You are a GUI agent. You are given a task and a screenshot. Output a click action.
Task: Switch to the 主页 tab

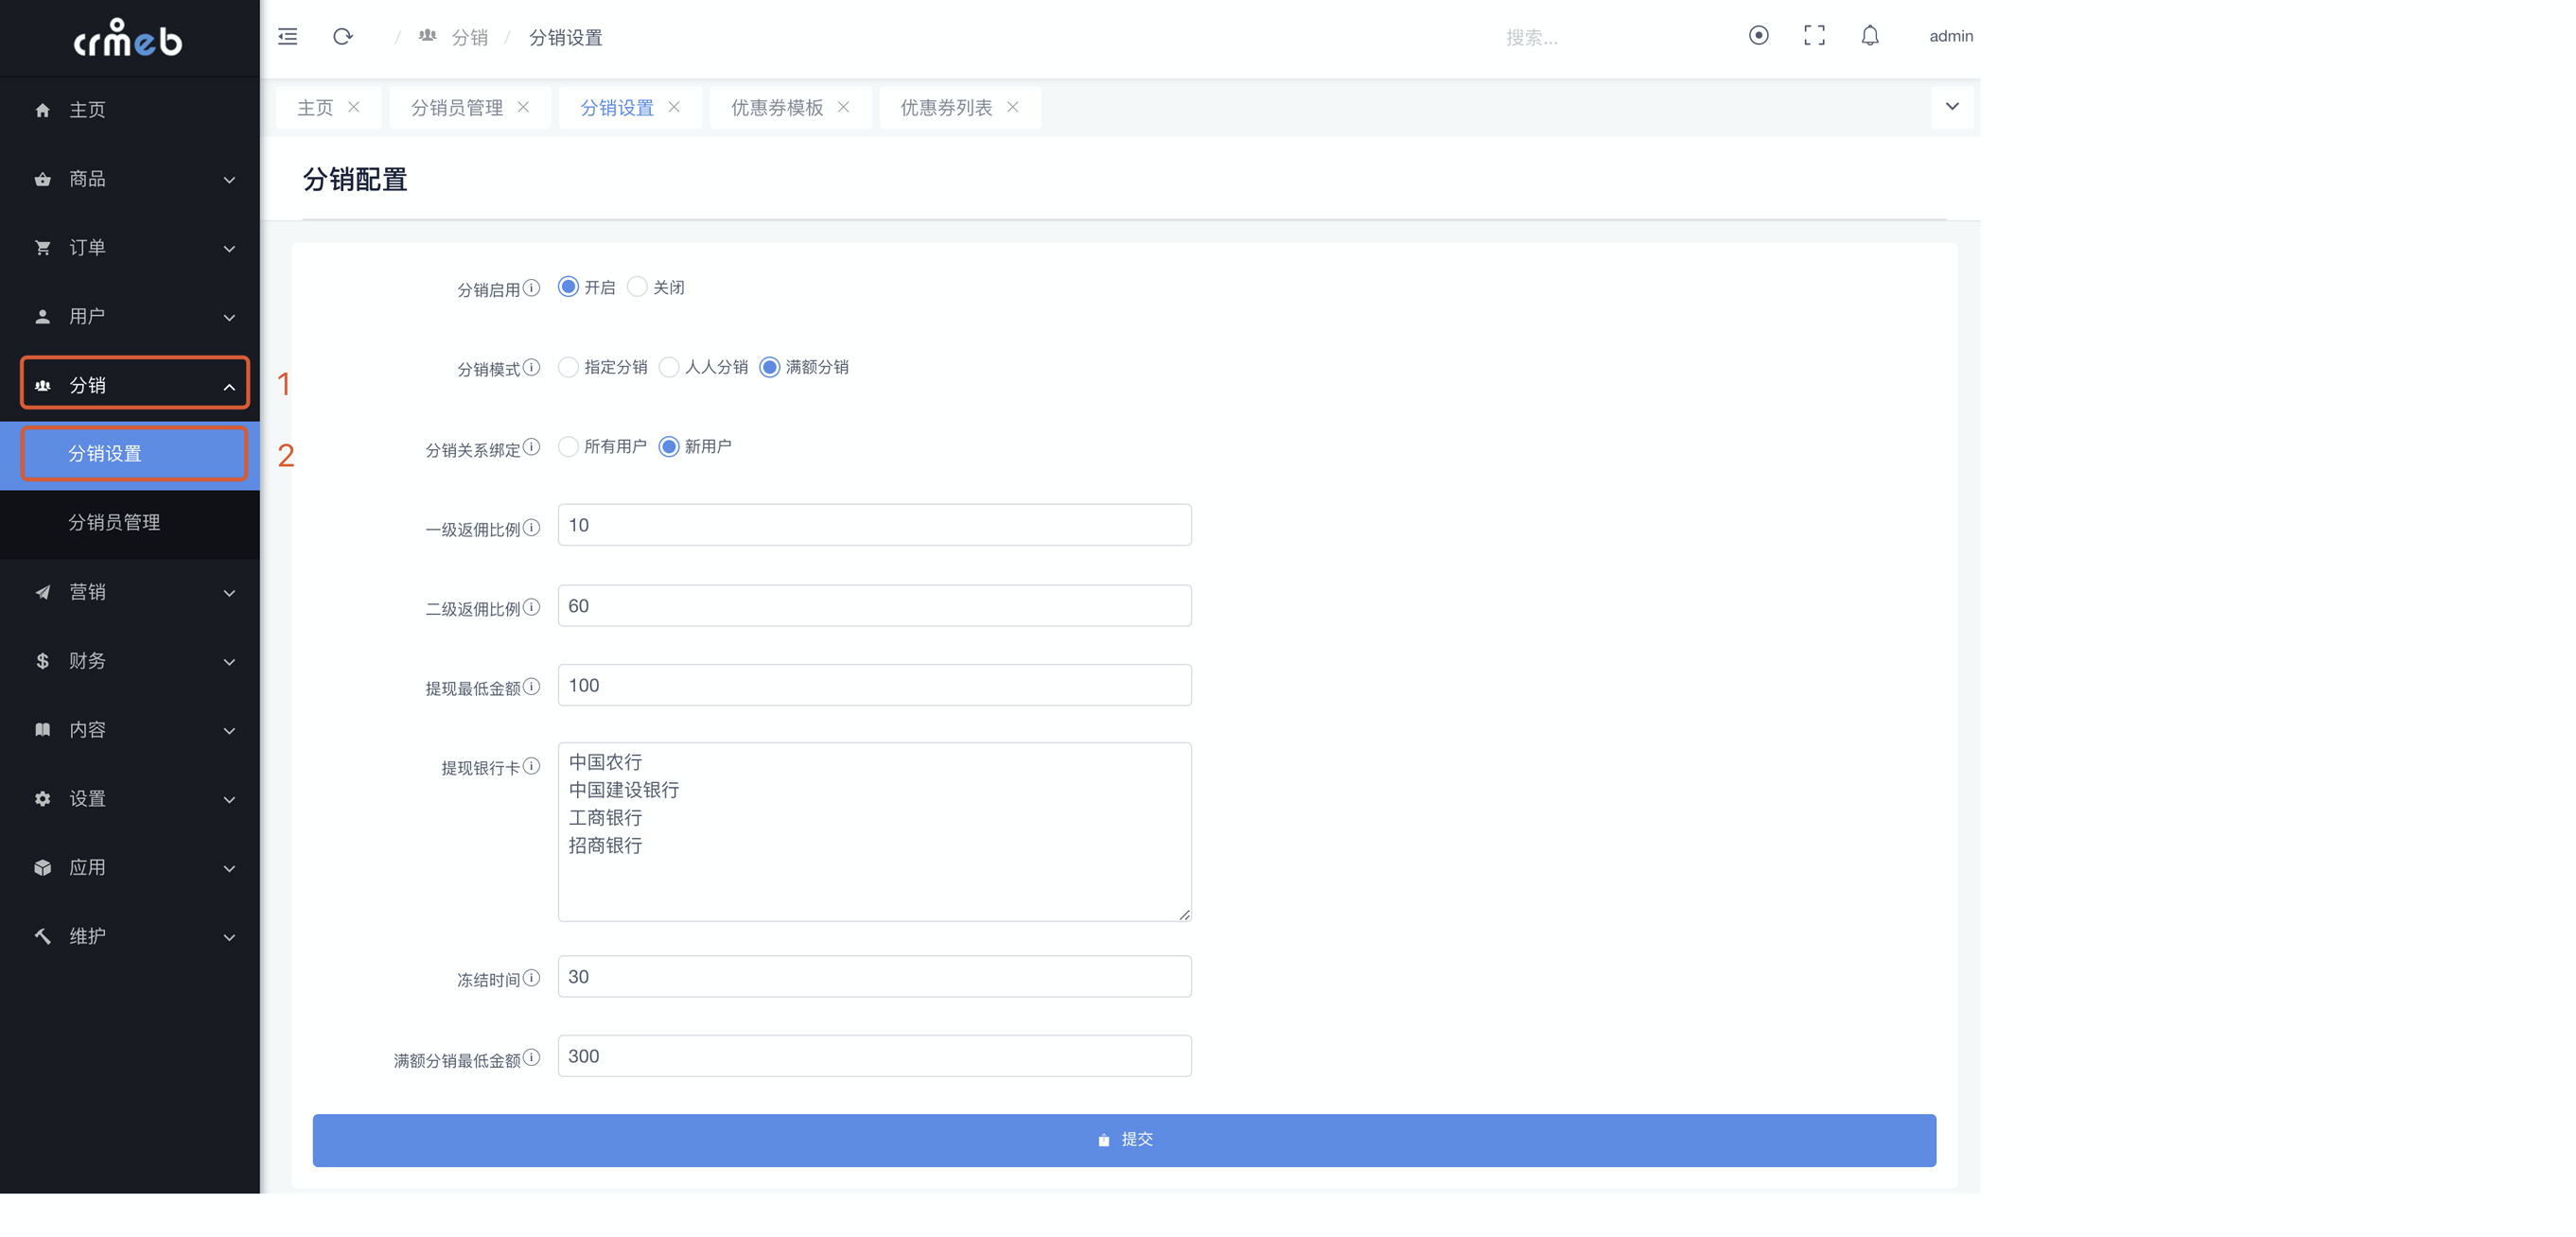[x=316, y=108]
